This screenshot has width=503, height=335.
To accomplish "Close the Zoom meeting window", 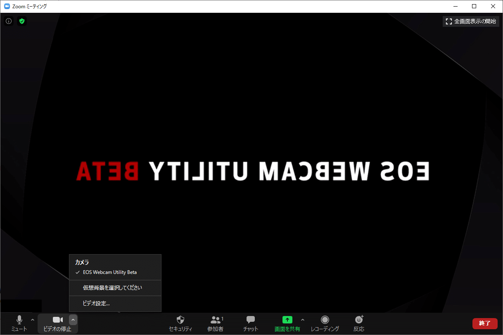I will 493,6.
